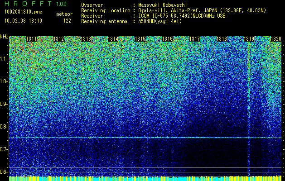Click the 1.0 kHz axis label

click(x=4, y=81)
